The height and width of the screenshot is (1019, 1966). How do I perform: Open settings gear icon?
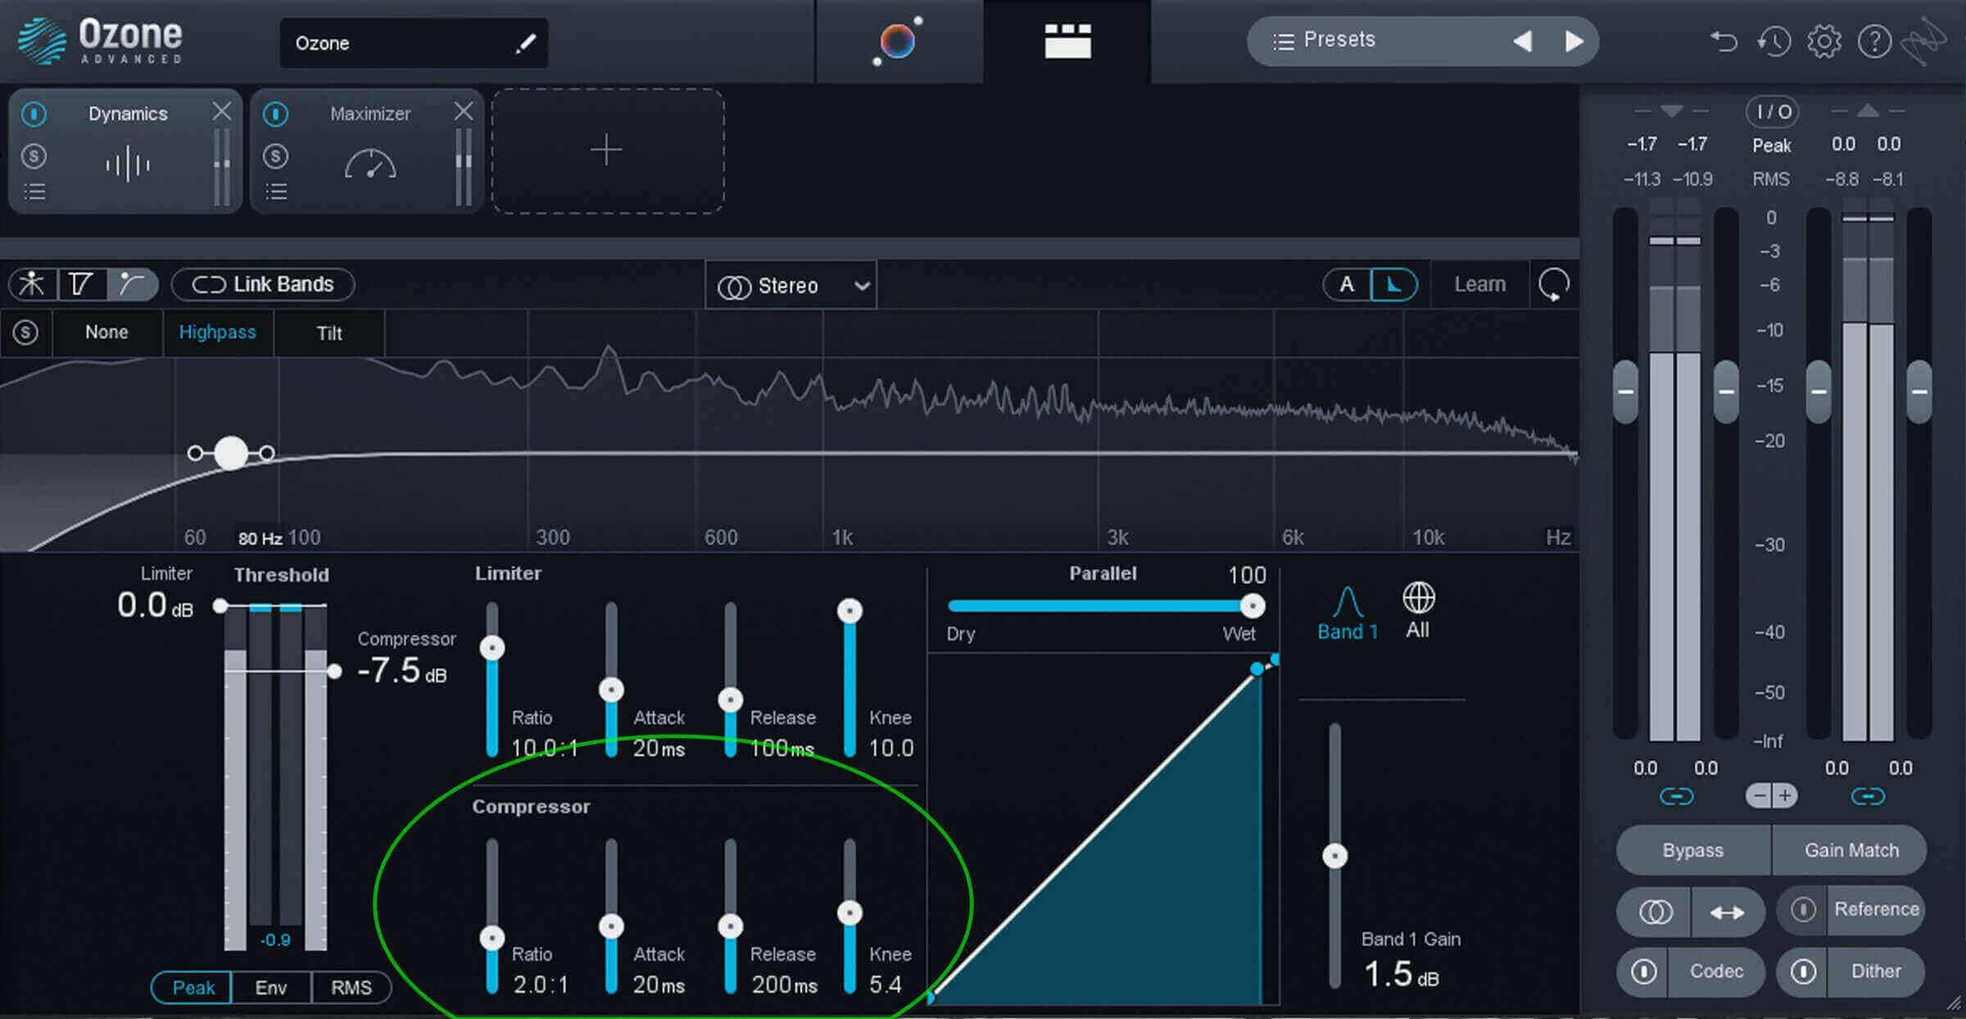[1824, 41]
